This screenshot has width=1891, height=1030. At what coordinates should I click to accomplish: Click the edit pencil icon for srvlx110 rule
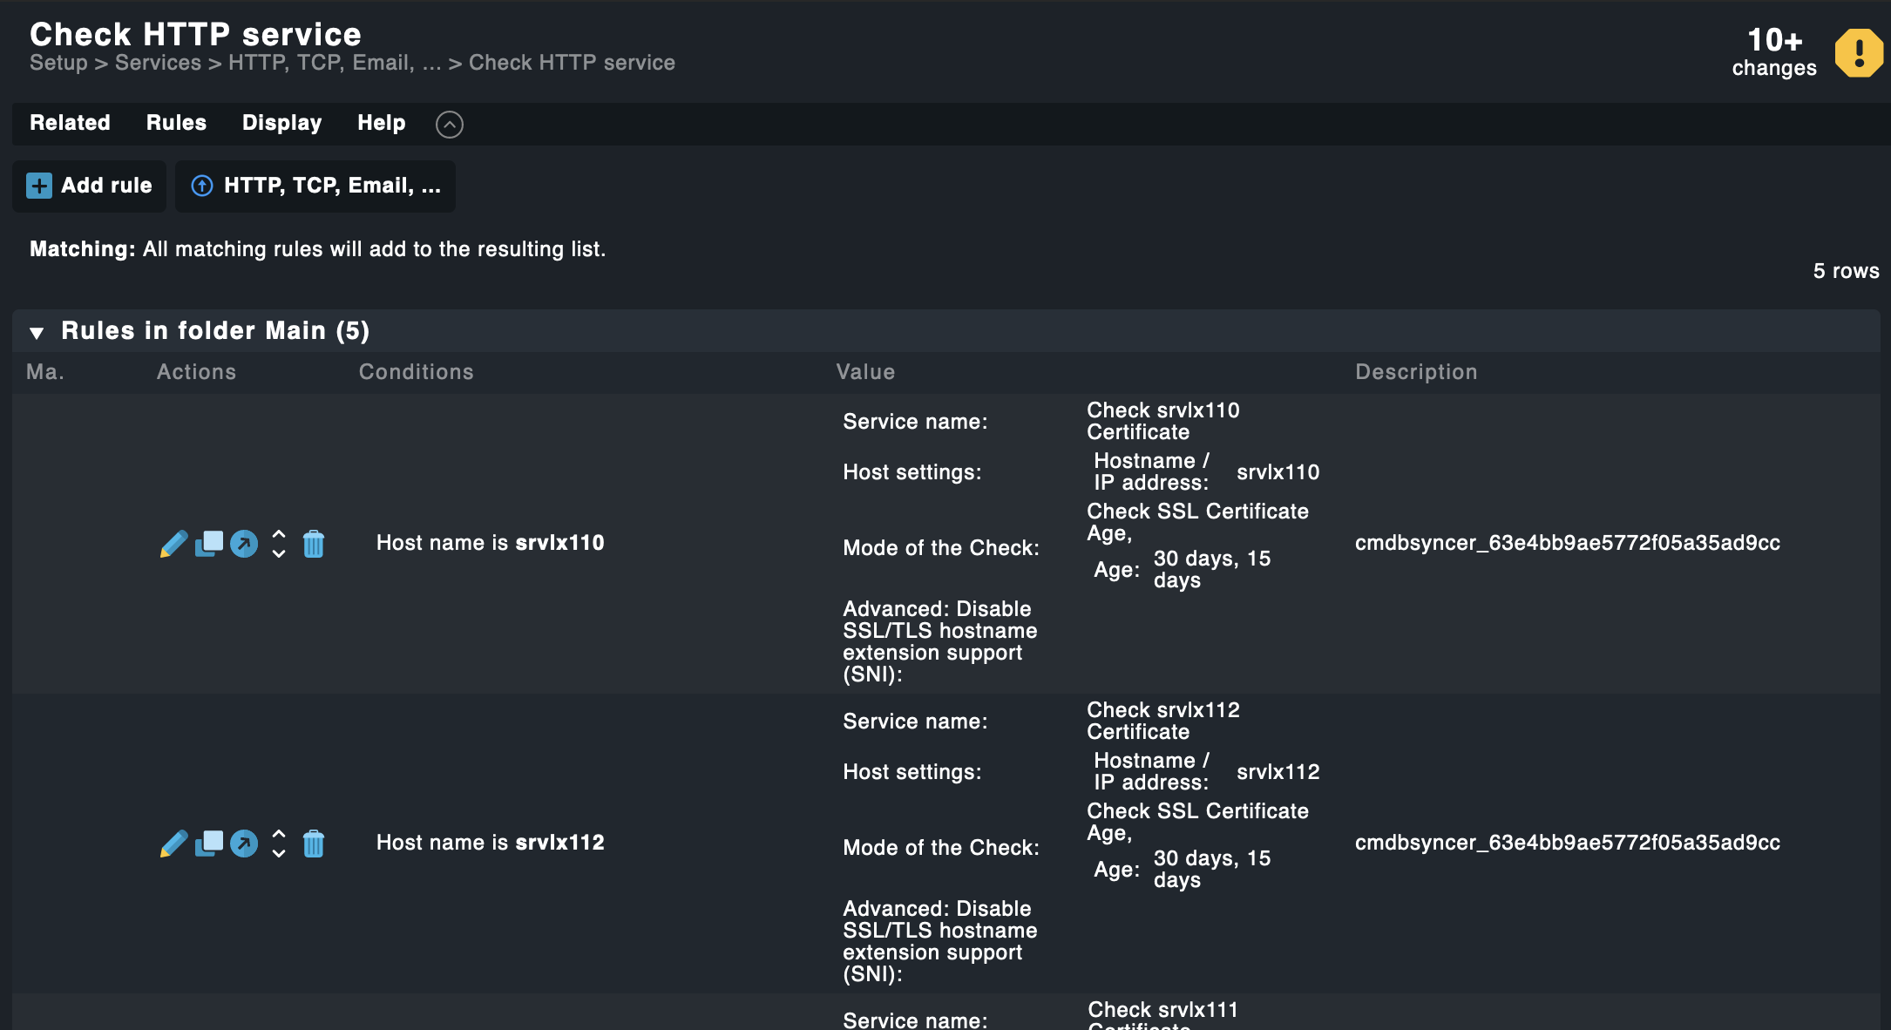(x=173, y=544)
